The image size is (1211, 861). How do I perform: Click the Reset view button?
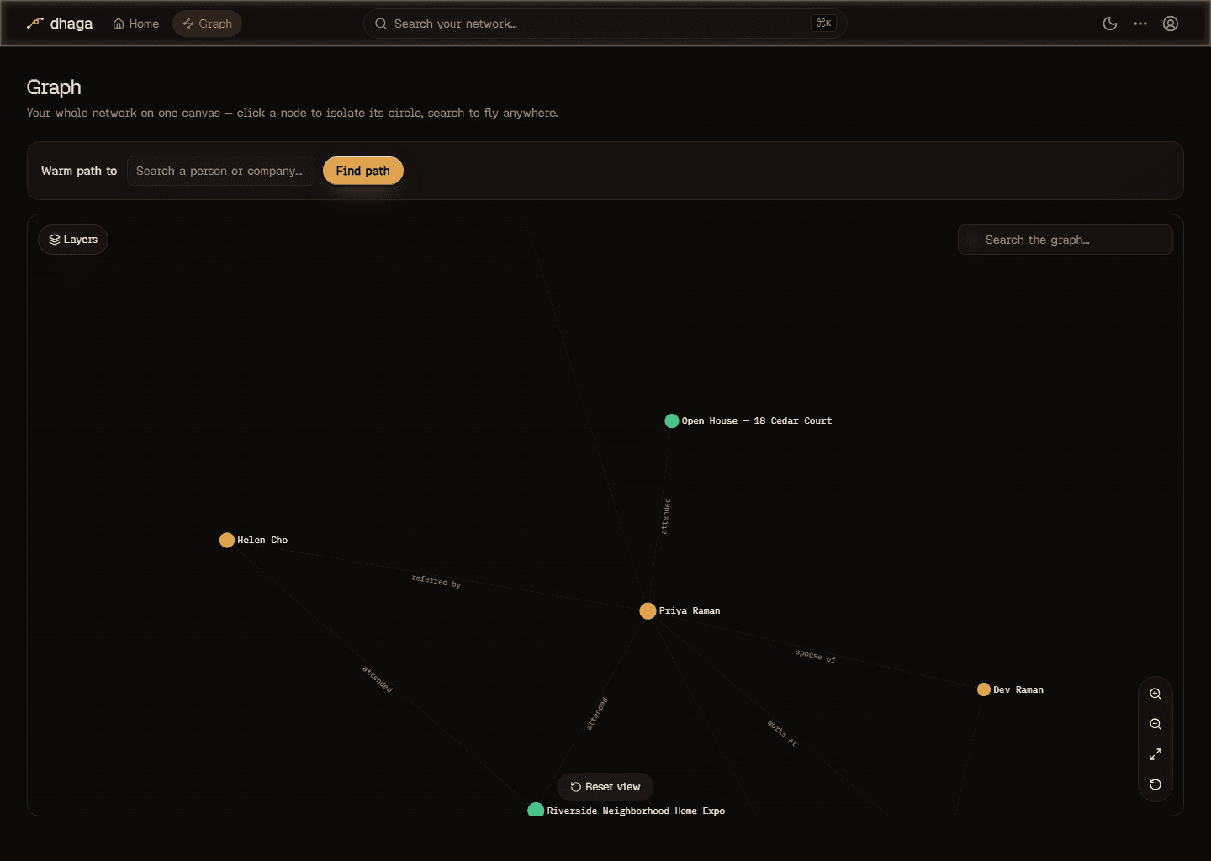click(x=605, y=787)
